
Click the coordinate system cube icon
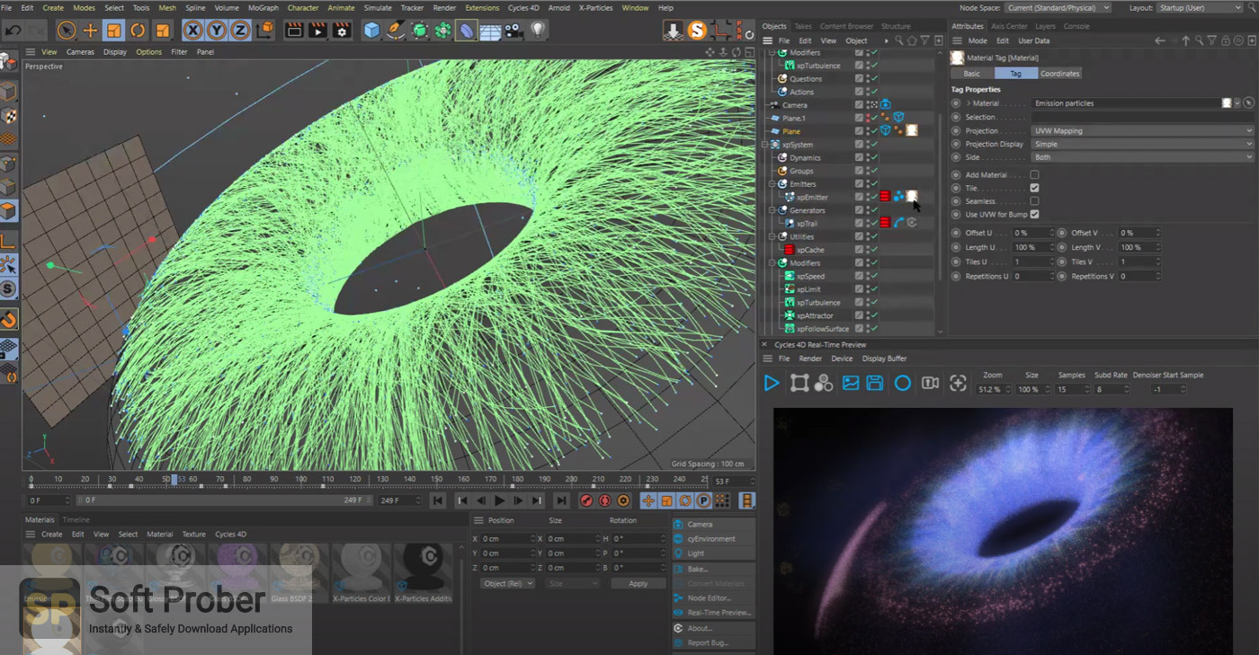click(x=264, y=31)
